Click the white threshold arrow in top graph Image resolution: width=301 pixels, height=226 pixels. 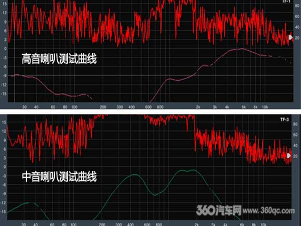tap(291, 38)
